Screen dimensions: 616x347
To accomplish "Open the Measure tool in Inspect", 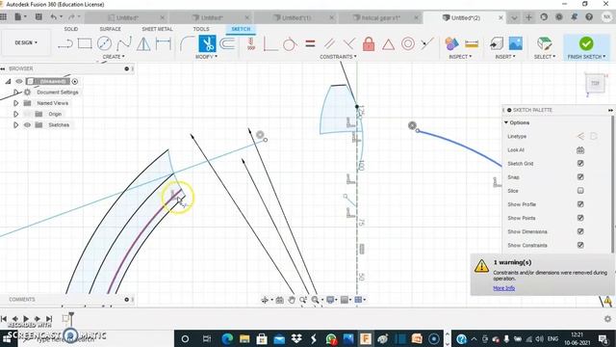I will tap(472, 43).
